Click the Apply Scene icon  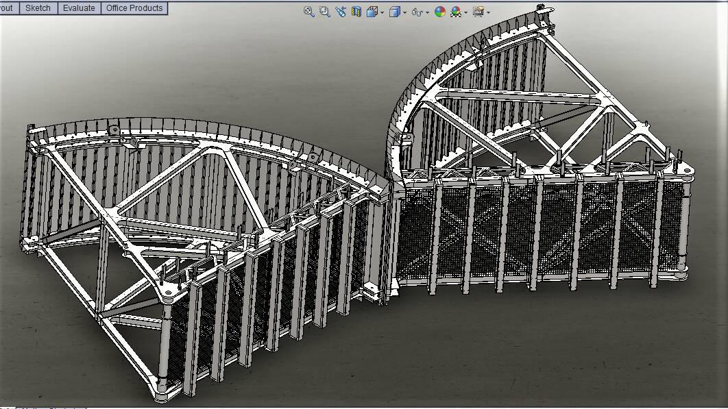(455, 12)
